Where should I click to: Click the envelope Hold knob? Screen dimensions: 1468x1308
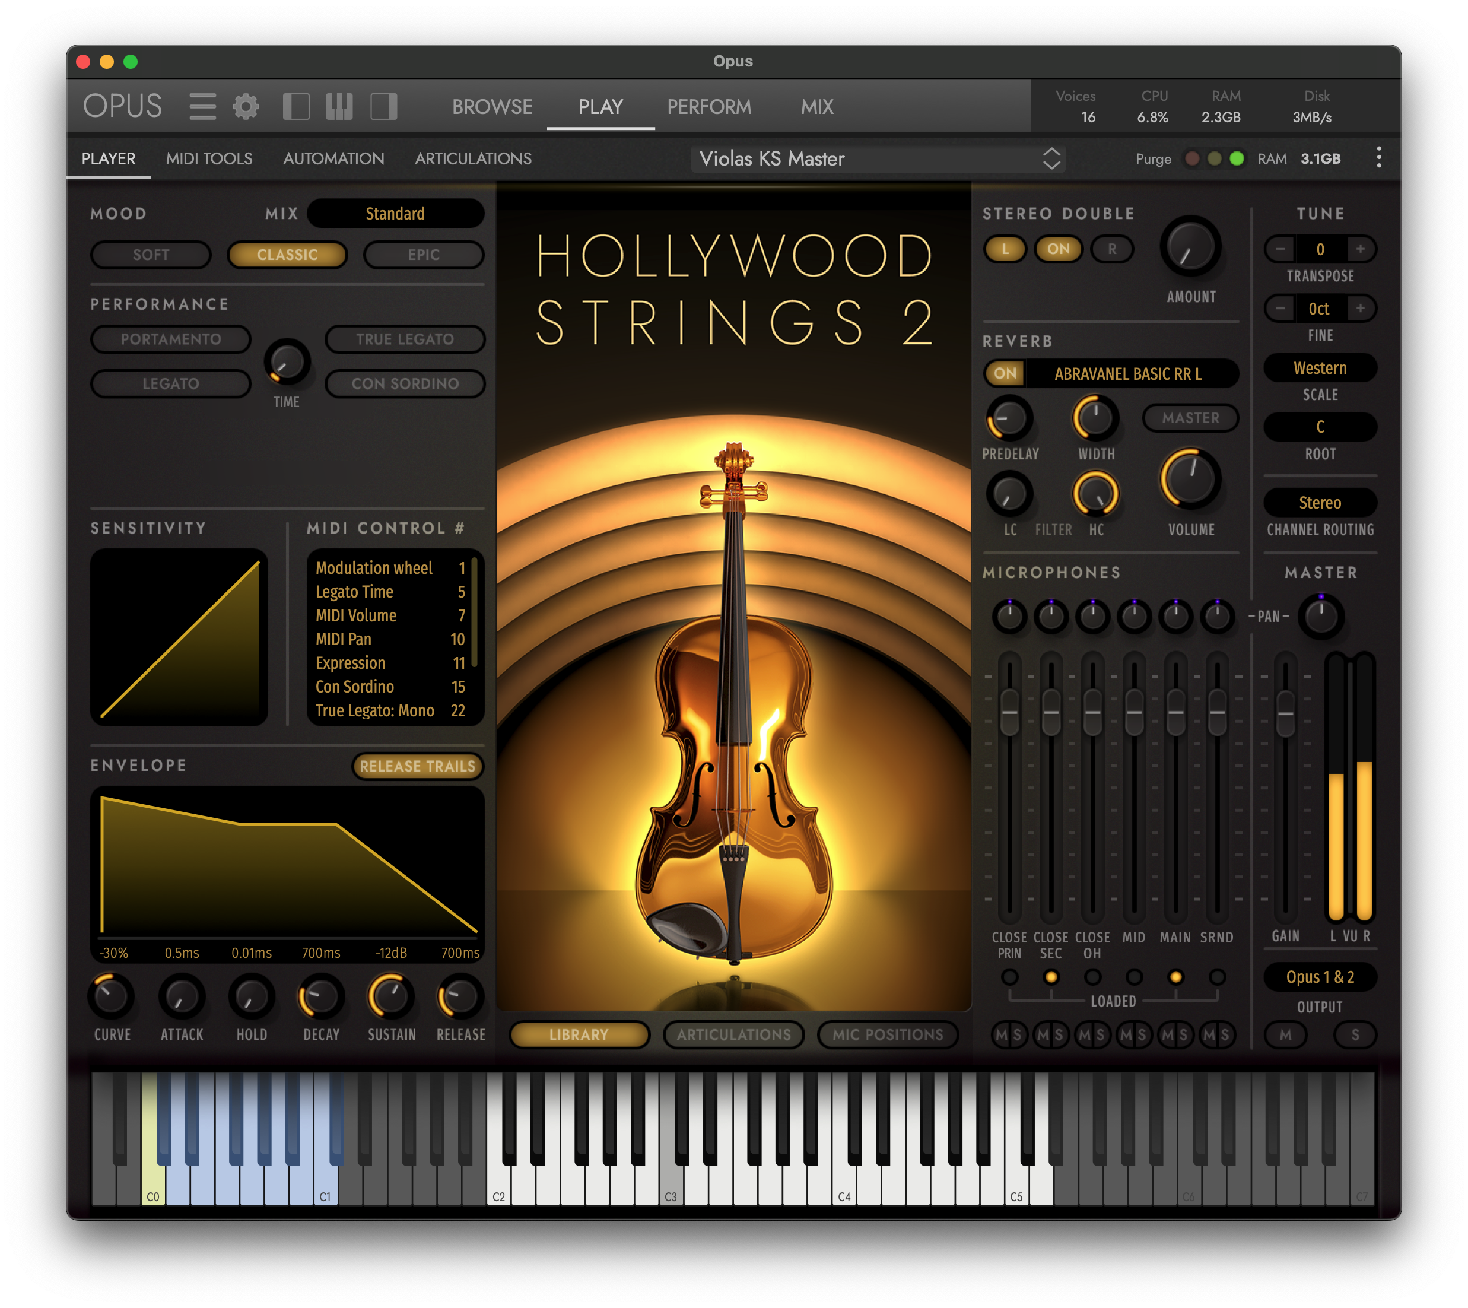(251, 996)
